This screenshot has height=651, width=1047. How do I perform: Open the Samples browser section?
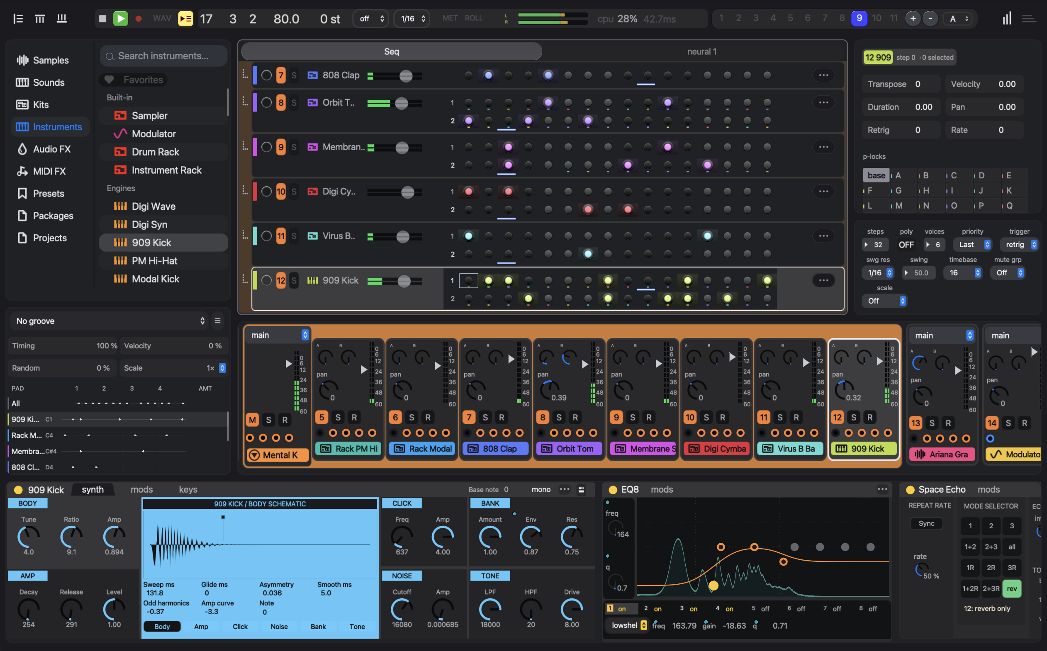coord(42,60)
